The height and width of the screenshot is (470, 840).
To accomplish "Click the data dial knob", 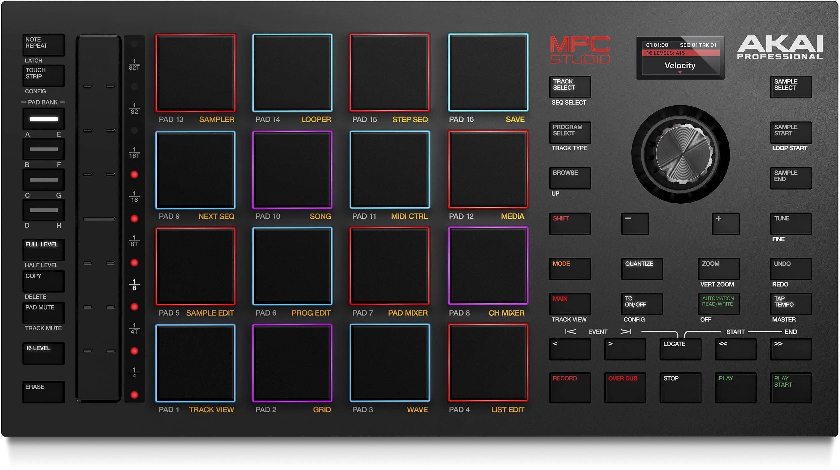I will (x=681, y=154).
